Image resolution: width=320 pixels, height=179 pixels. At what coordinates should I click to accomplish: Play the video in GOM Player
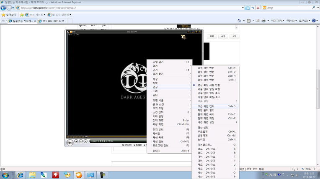point(70,143)
